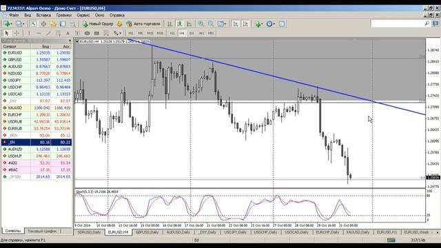Screen dimensions: 441x248
Task: Toggle the Navigator folder-star icon
Action: [53, 24]
